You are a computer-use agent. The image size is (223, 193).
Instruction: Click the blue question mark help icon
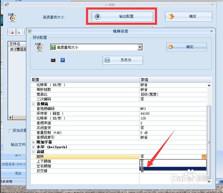(63, 60)
